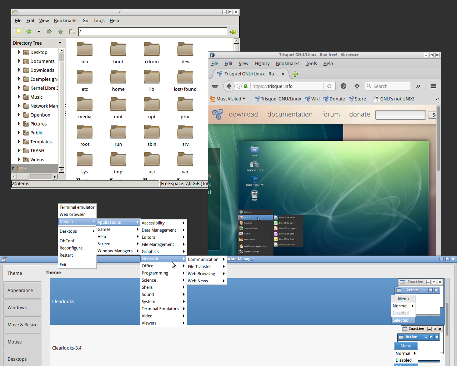Click the history clock icon in Abrowser

(x=343, y=86)
